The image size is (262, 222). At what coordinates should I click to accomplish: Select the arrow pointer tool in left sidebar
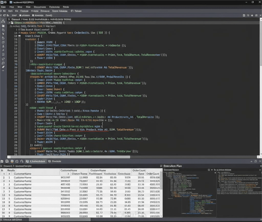coord(3,34)
